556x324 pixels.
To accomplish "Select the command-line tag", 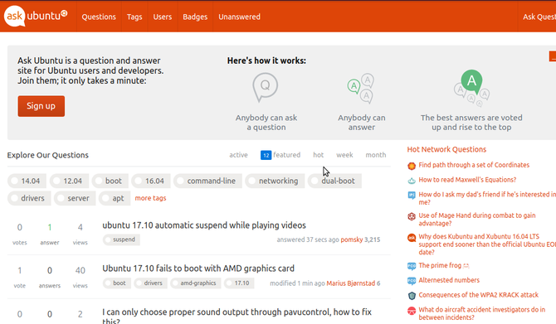I will [207, 181].
